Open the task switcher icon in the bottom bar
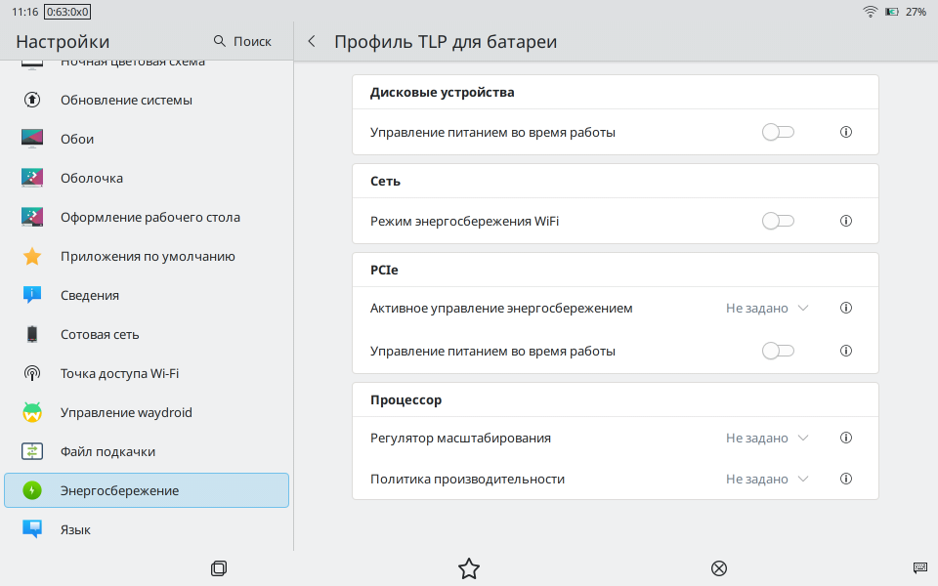 219,568
